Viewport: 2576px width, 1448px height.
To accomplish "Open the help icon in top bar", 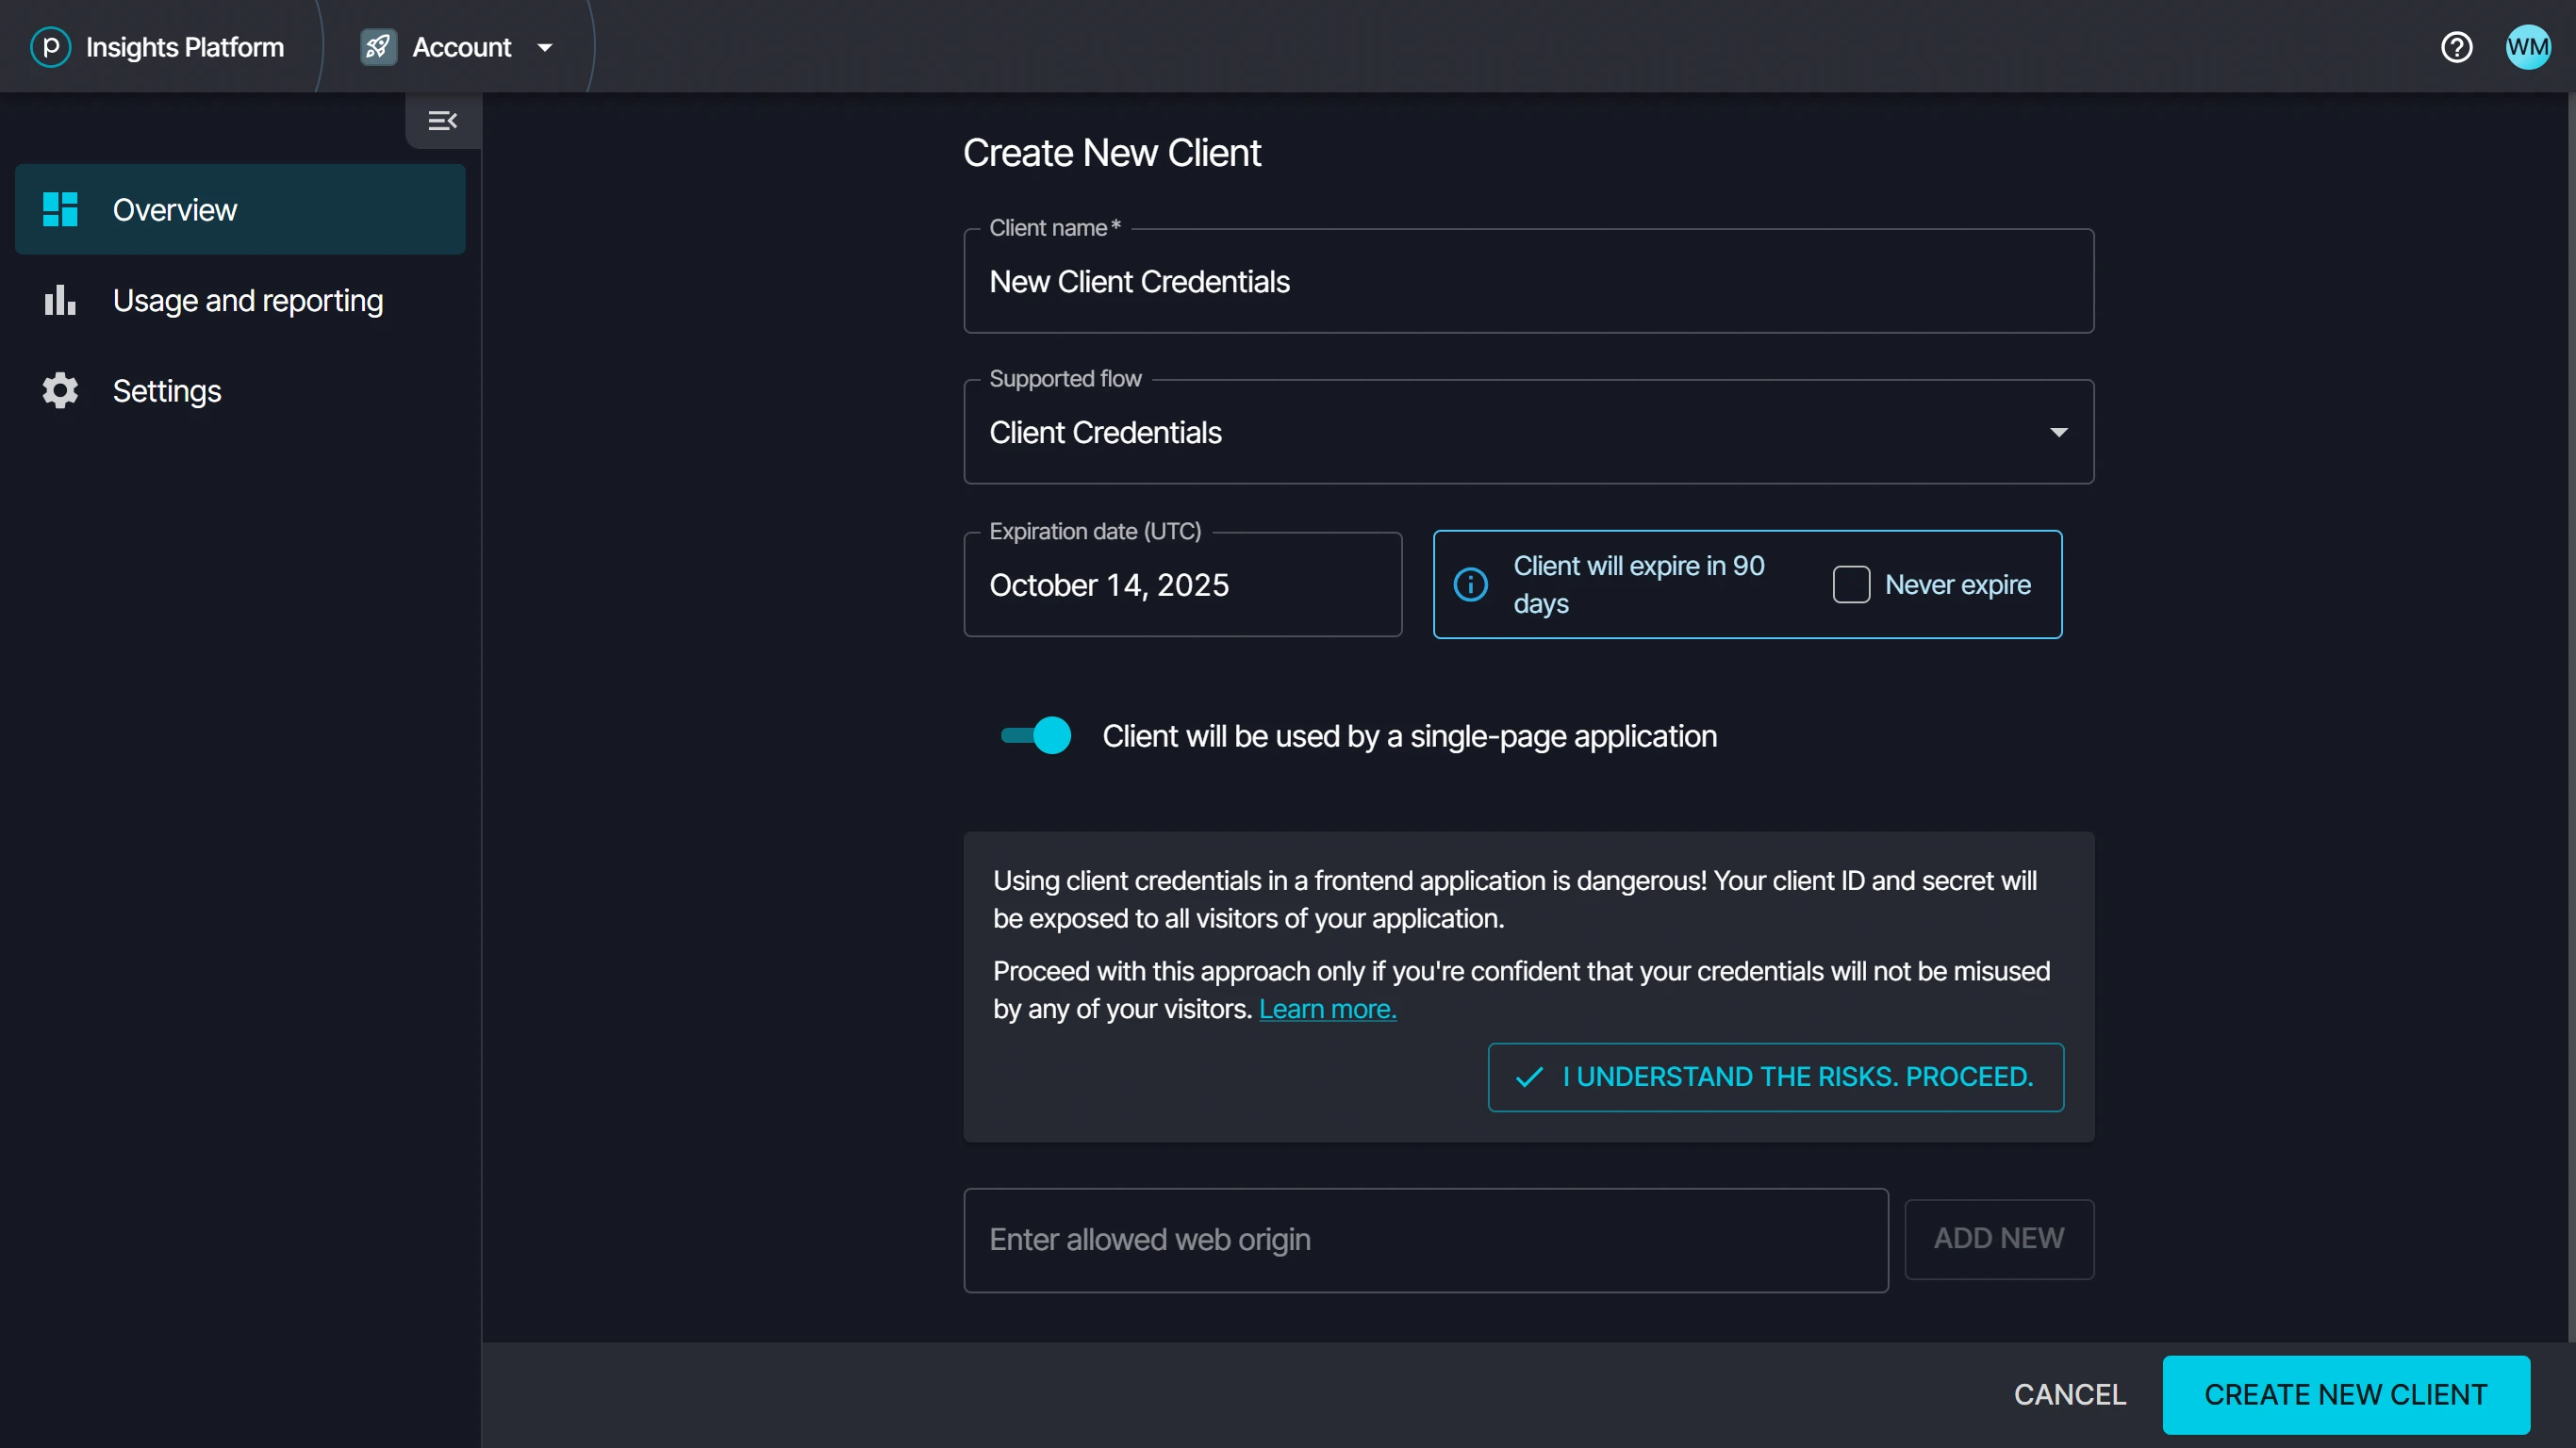I will pos(2457,46).
